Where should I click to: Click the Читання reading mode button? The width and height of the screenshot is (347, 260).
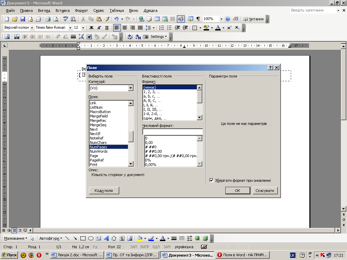[x=253, y=19]
